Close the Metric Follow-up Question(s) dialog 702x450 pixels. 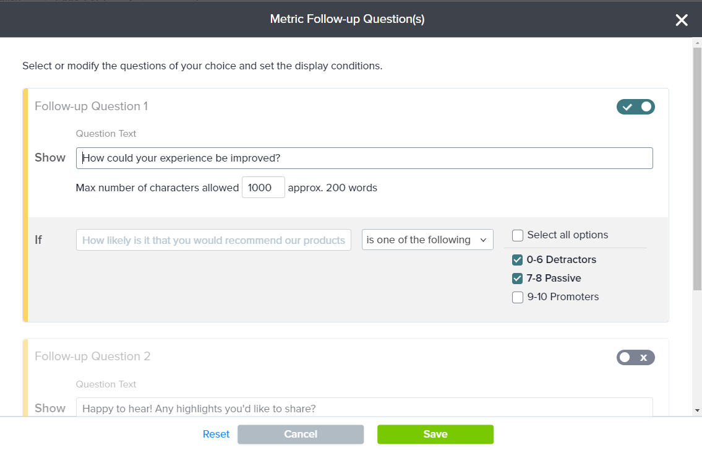coord(682,20)
